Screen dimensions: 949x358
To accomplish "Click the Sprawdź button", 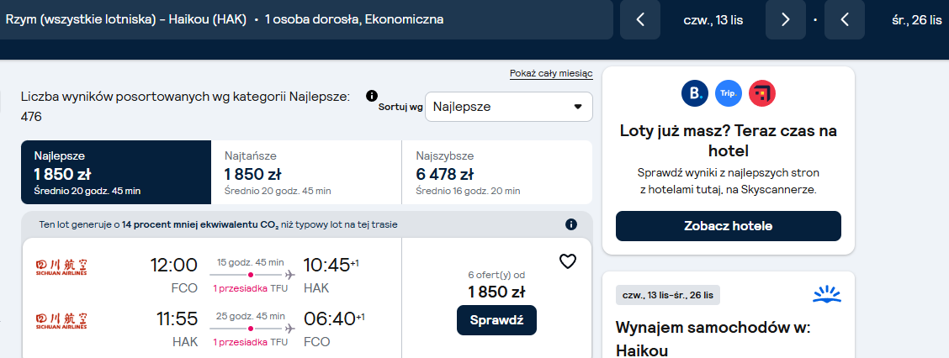I will [x=496, y=320].
